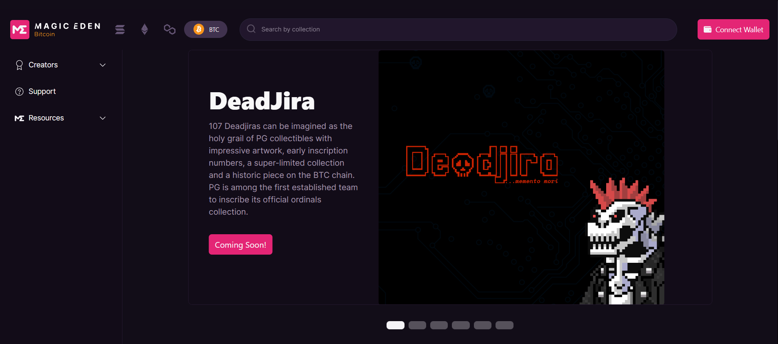Select the BTC chain pill
This screenshot has width=778, height=344.
206,29
